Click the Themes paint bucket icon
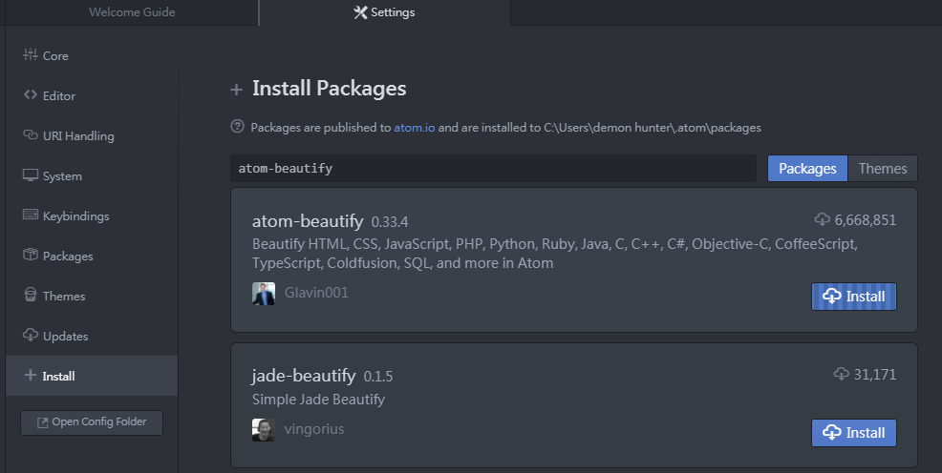 tap(30, 295)
